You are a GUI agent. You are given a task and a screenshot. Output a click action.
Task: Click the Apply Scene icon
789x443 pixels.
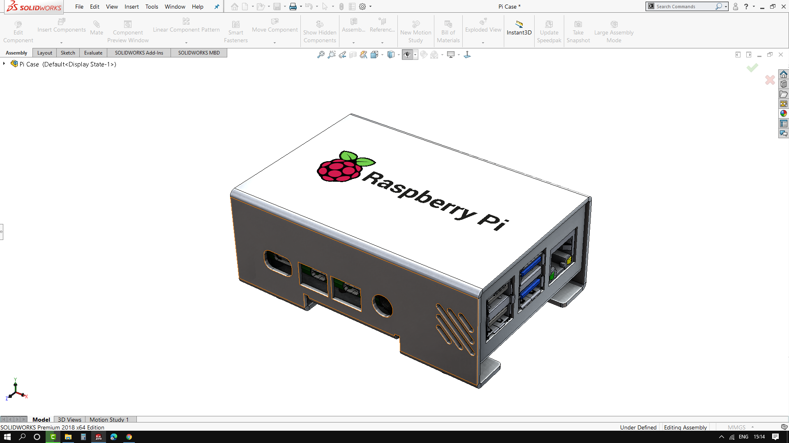coord(434,55)
